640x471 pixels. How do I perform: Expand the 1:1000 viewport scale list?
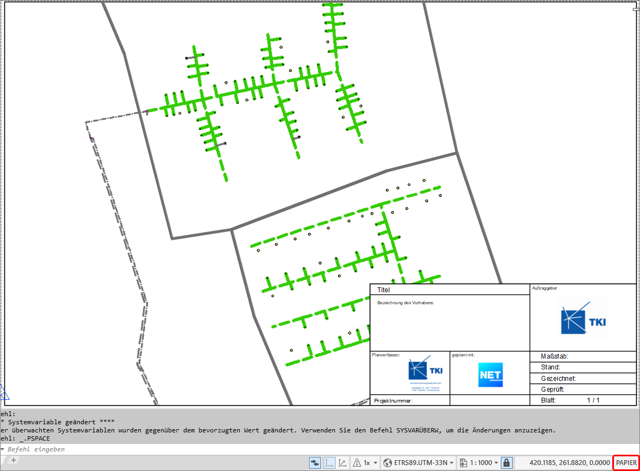484,463
